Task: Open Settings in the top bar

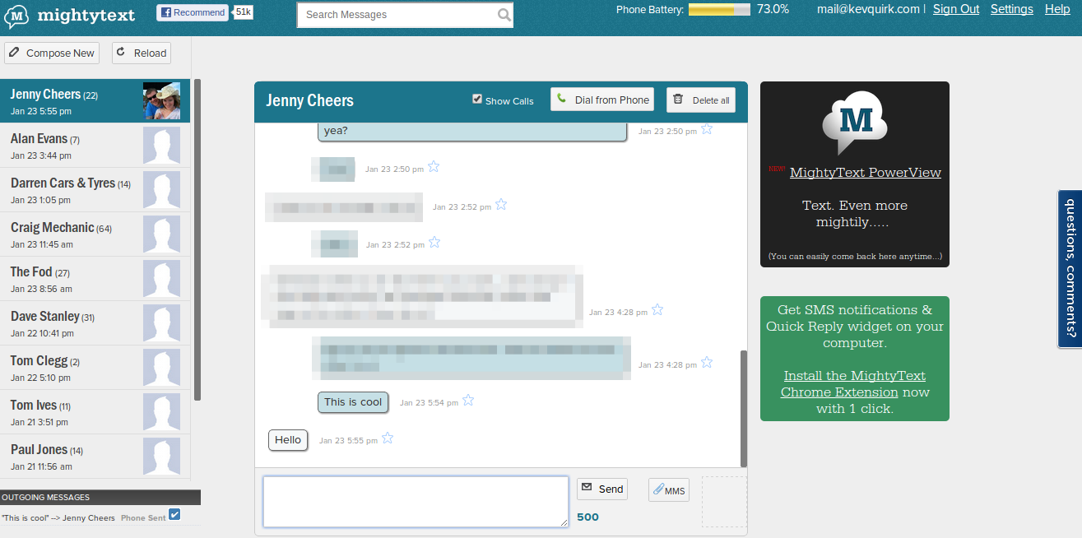Action: [x=1011, y=9]
